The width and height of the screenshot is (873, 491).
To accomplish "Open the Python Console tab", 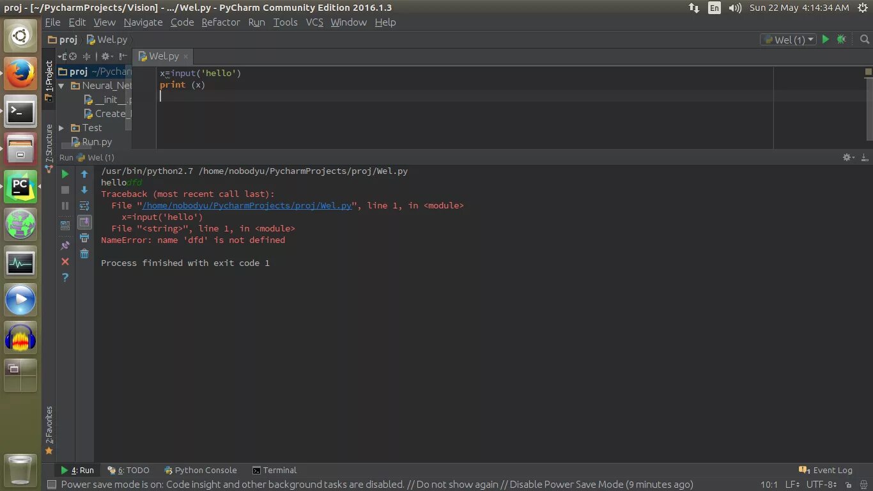I will point(200,470).
